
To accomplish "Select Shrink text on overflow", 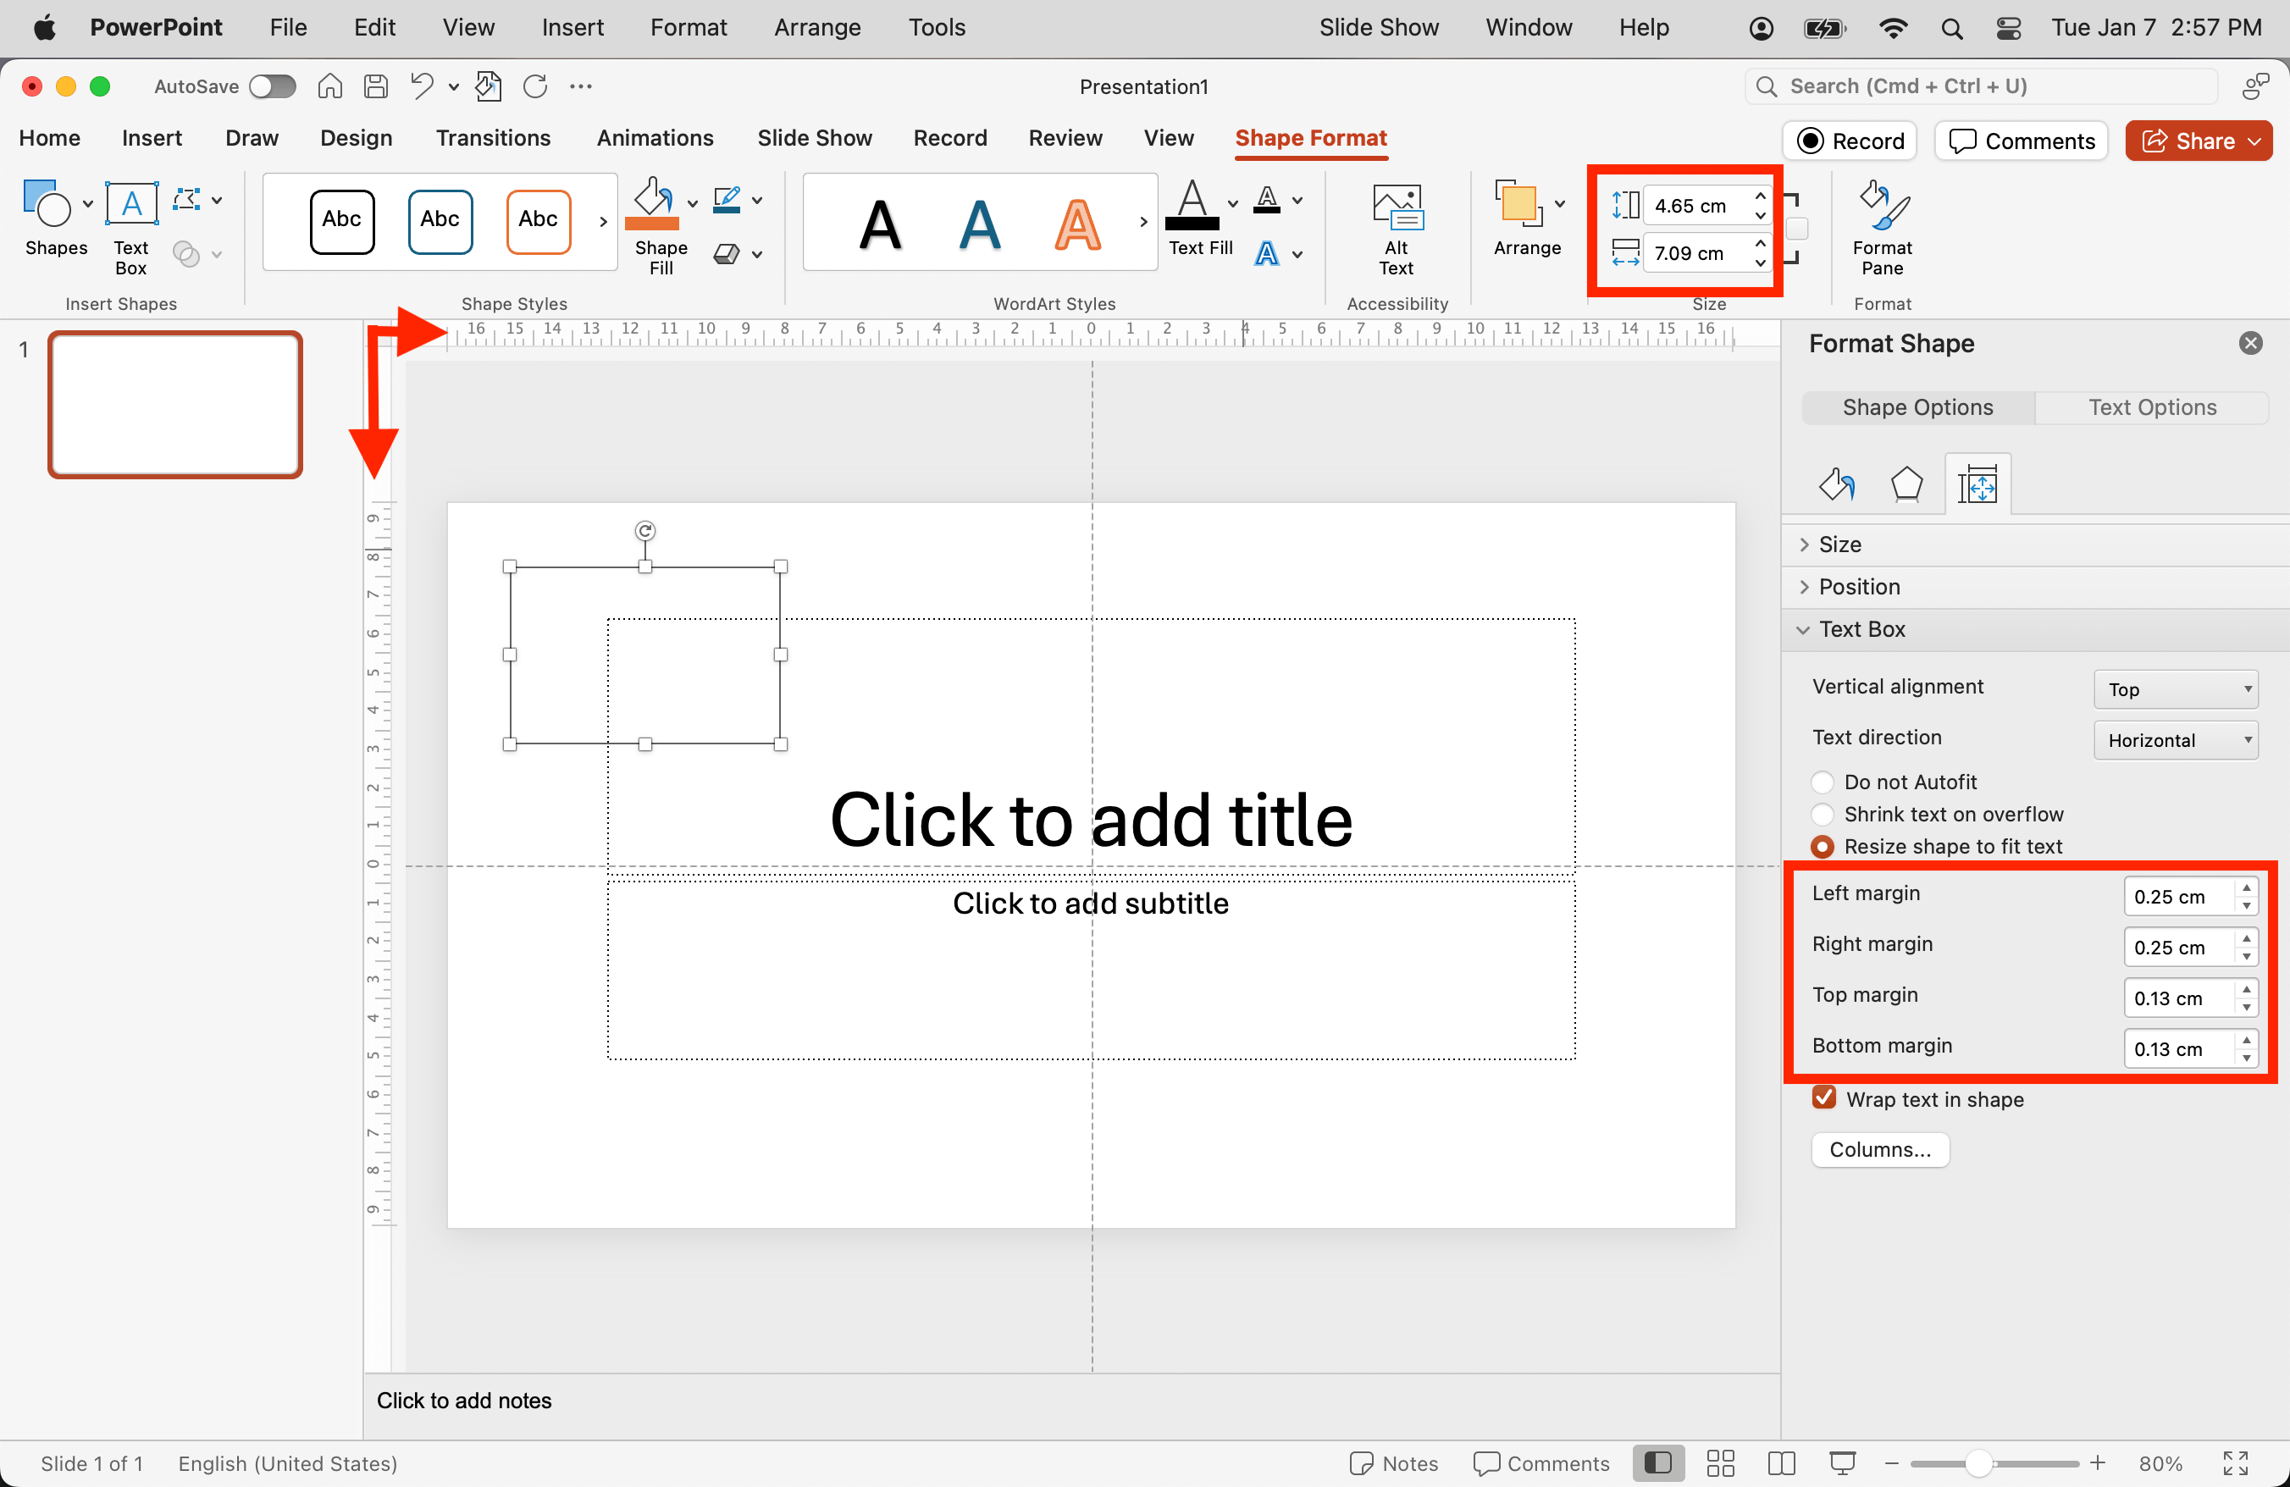I will point(1822,815).
